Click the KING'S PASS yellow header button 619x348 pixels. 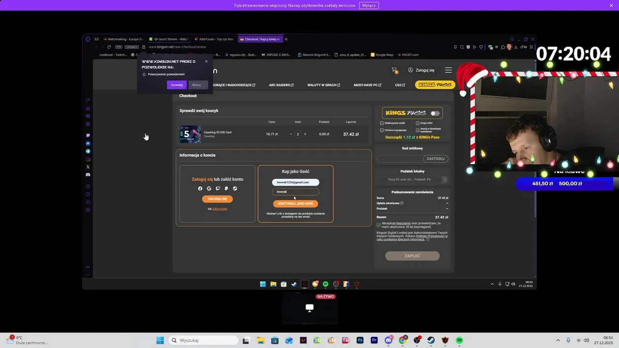[435, 85]
